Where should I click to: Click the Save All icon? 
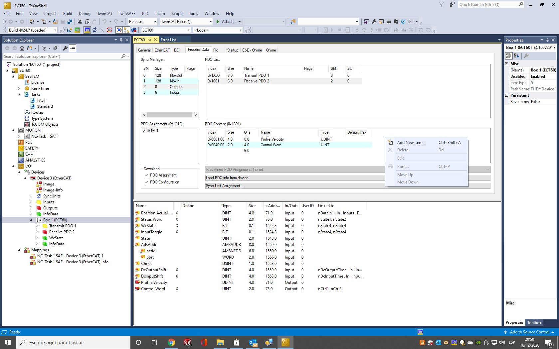tap(70, 22)
